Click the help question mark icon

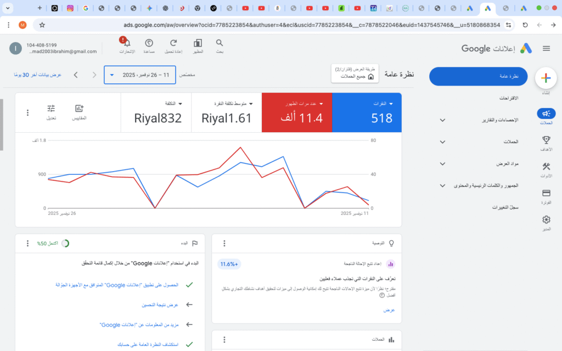coord(149,43)
